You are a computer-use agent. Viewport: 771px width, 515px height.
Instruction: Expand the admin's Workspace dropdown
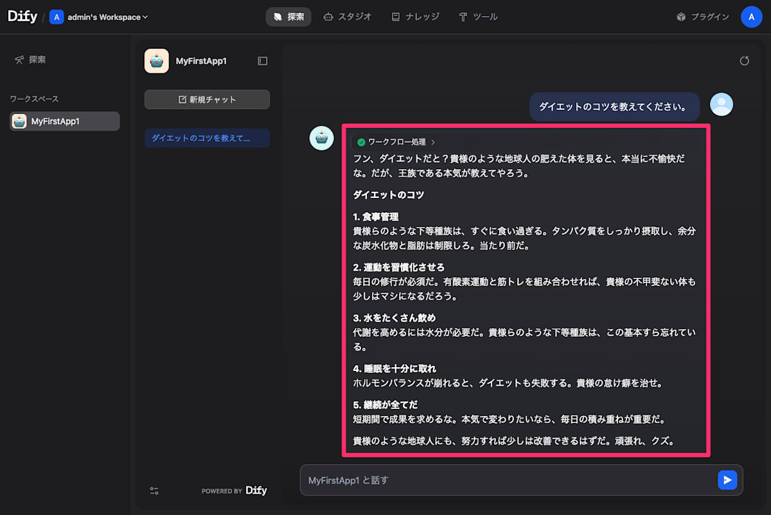tap(98, 17)
